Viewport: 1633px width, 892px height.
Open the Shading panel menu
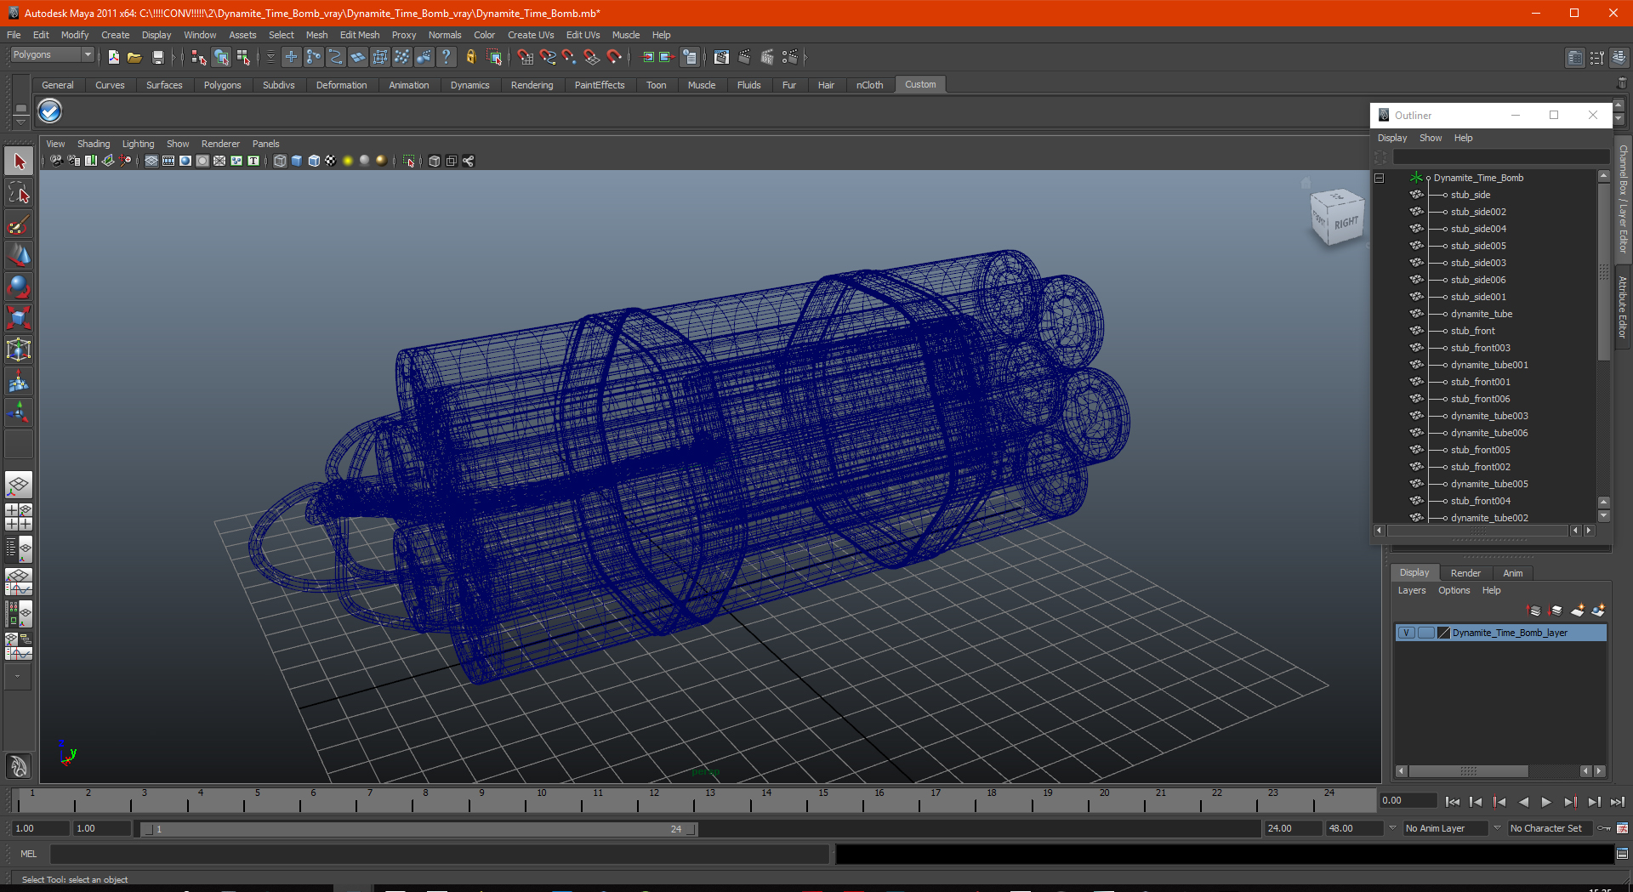(94, 144)
